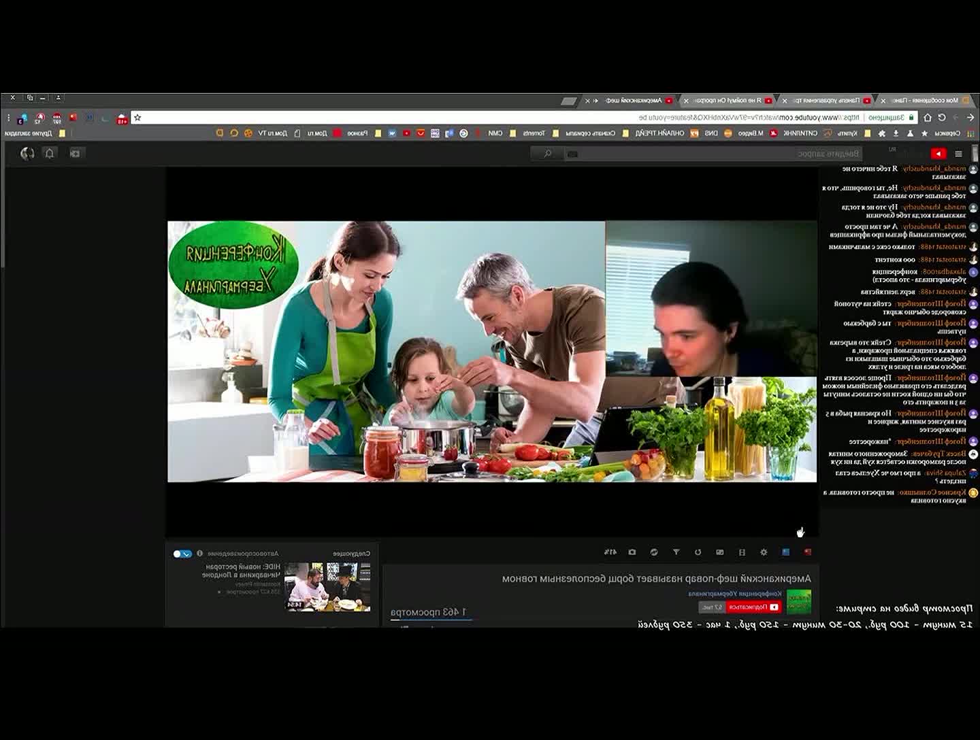Click the Подписаться subscribe button
Viewport: 980px width, 740px height.
[x=753, y=607]
